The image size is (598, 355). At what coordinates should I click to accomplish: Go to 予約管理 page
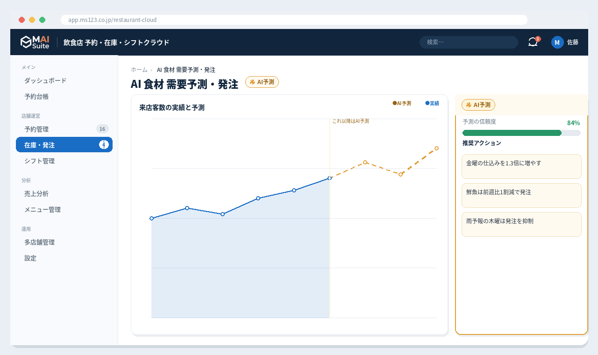(x=64, y=129)
